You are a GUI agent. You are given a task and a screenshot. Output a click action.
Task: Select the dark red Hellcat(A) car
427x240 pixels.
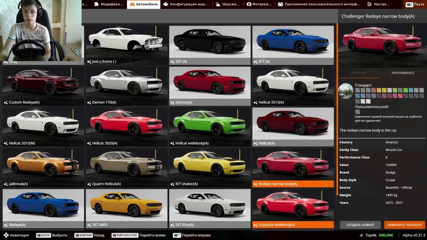[x=293, y=127]
